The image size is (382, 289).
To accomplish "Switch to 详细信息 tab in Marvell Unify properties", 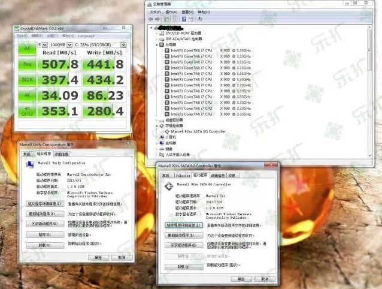I will pyautogui.click(x=62, y=154).
